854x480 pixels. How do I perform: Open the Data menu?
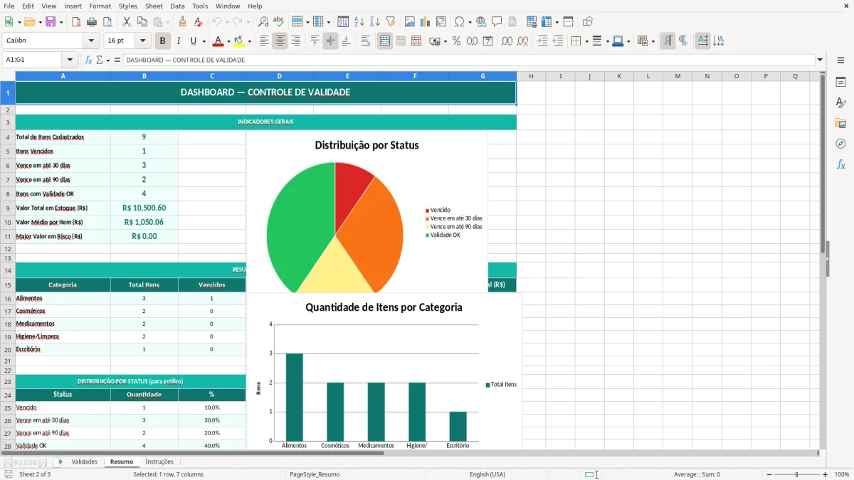pyautogui.click(x=177, y=6)
